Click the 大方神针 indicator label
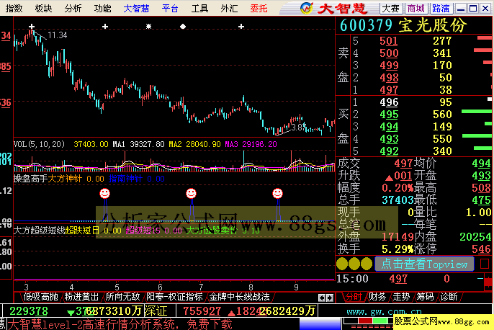This screenshot has width=494, height=330. (x=65, y=179)
